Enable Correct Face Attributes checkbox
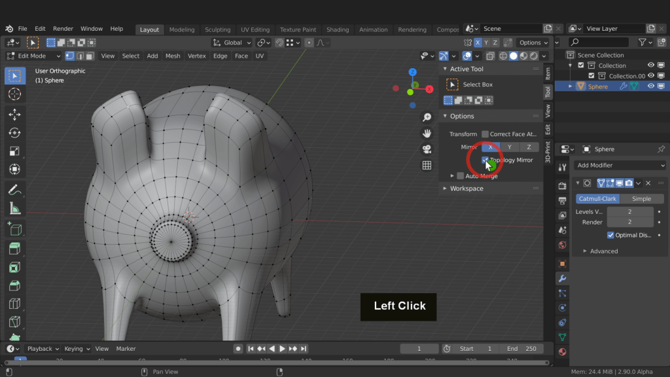 coord(485,134)
